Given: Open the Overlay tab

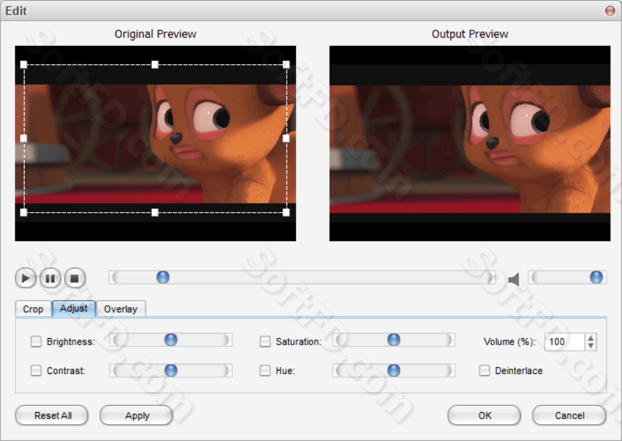Looking at the screenshot, I should tap(120, 309).
